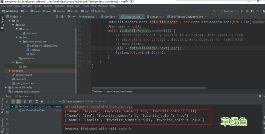Screen dimensions: 265x134
Task: Expand all test results in Run panel
Action: click(x=36, y=101)
